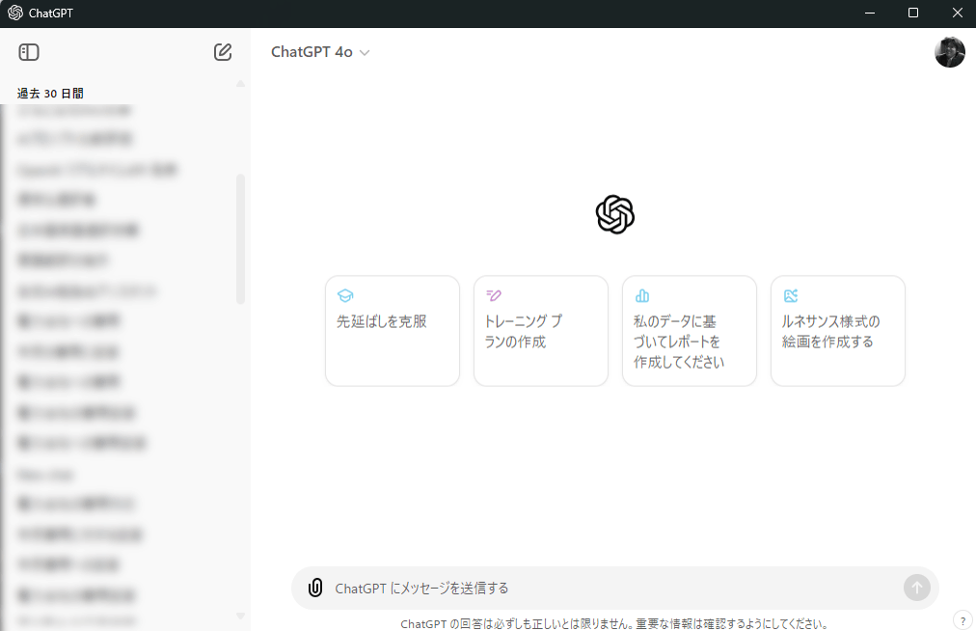Click the purple pen icon on training card

click(x=494, y=295)
